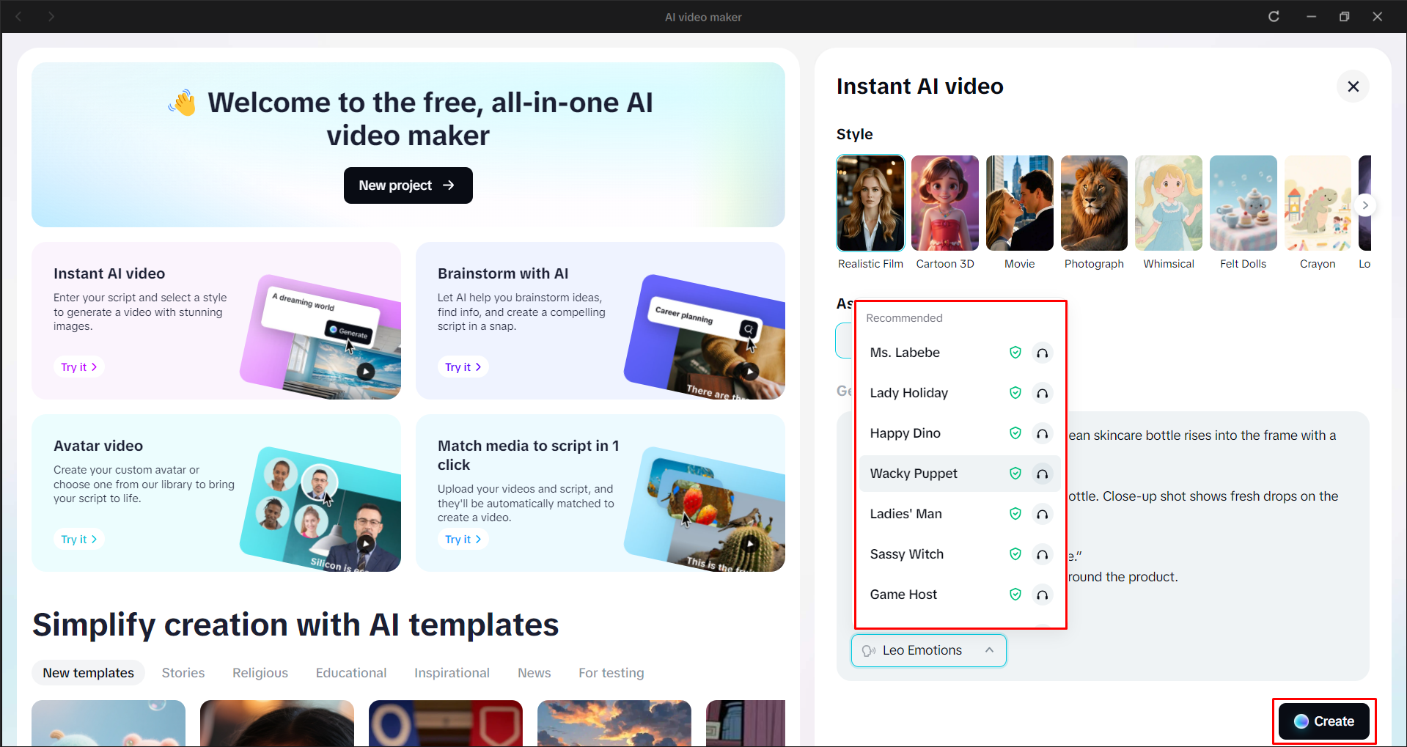Image resolution: width=1407 pixels, height=747 pixels.
Task: Click the green shield icon beside Lady Holiday
Action: (1015, 393)
